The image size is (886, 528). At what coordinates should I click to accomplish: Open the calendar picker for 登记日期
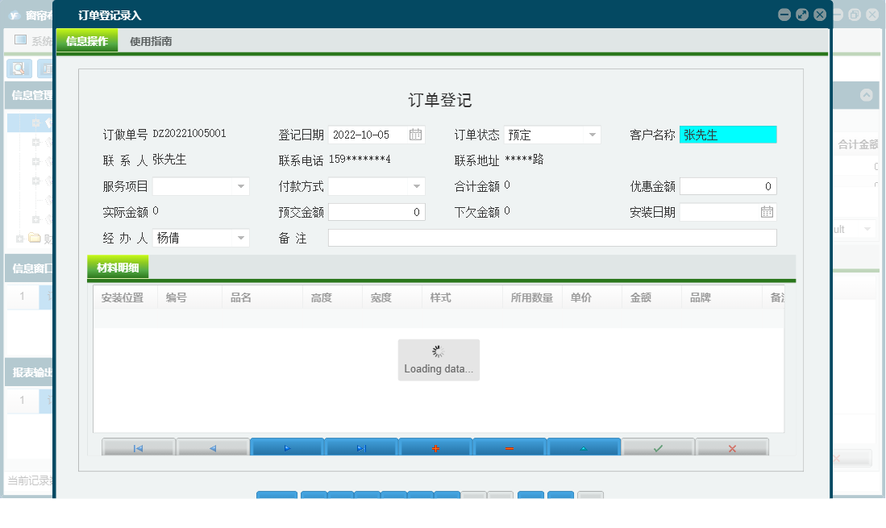coord(415,134)
